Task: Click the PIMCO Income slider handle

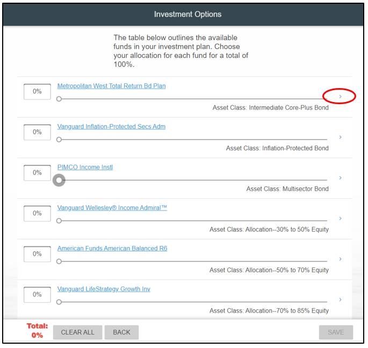Action: 59,180
